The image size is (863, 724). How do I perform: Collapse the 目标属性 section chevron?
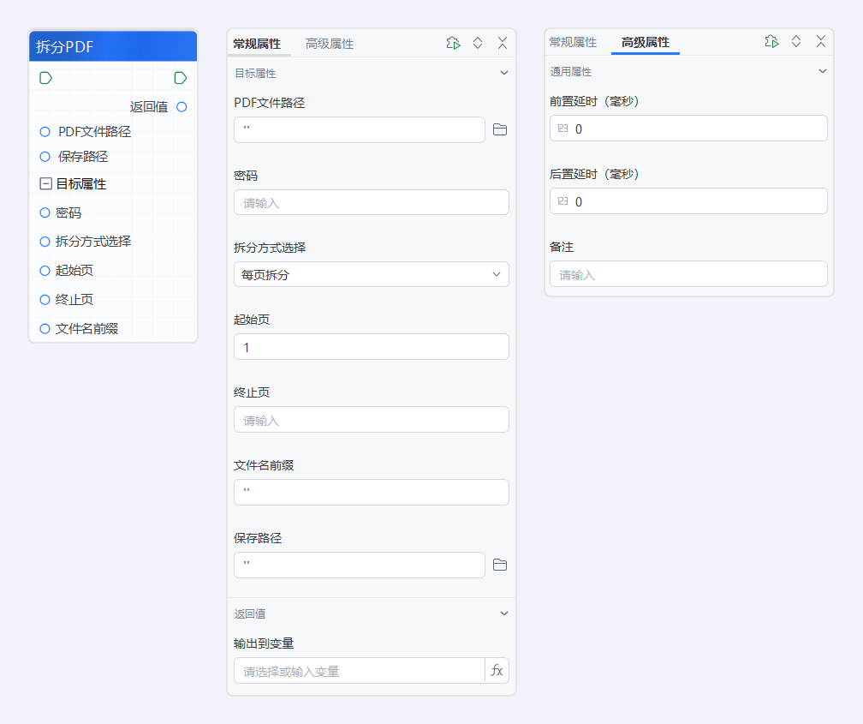point(503,73)
